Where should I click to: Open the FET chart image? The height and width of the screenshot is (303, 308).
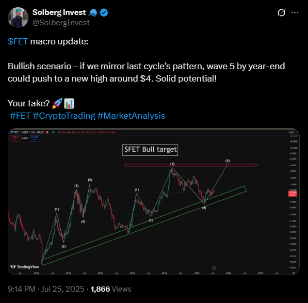coord(154,202)
